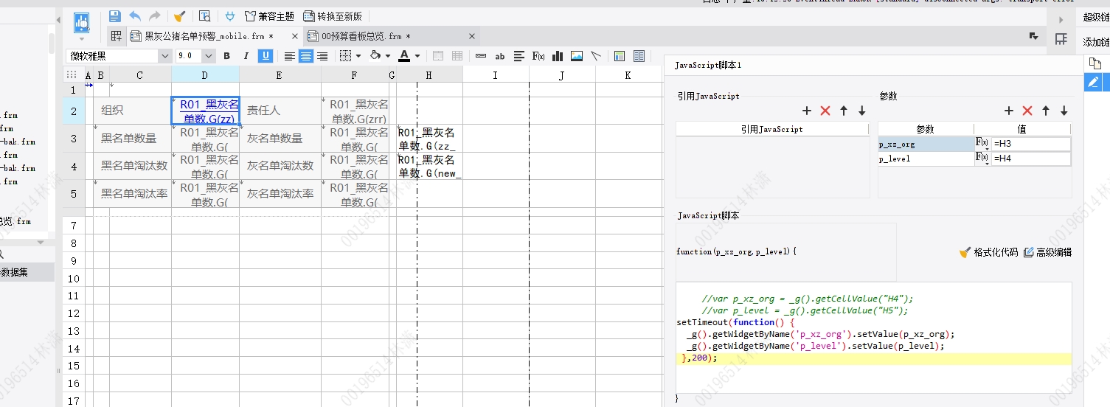Move selected parameter up

[x=1046, y=111]
